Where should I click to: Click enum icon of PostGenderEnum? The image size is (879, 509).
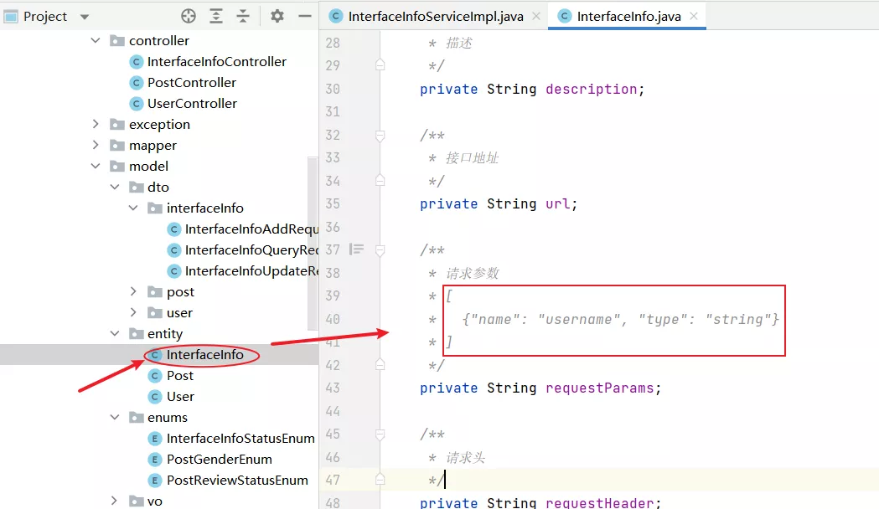click(155, 460)
